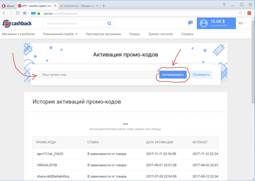Click the user avatar icon
Screen dimensions: 255x181
[203, 24]
